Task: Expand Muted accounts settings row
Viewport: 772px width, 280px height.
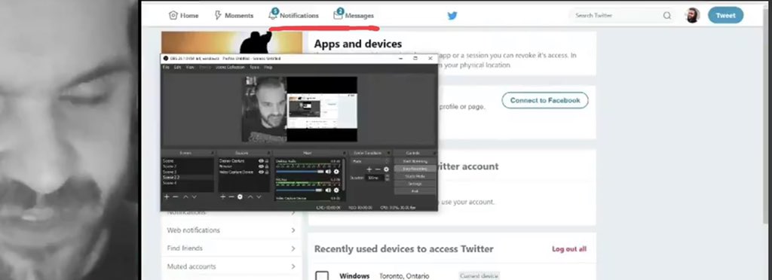Action: coord(231,266)
